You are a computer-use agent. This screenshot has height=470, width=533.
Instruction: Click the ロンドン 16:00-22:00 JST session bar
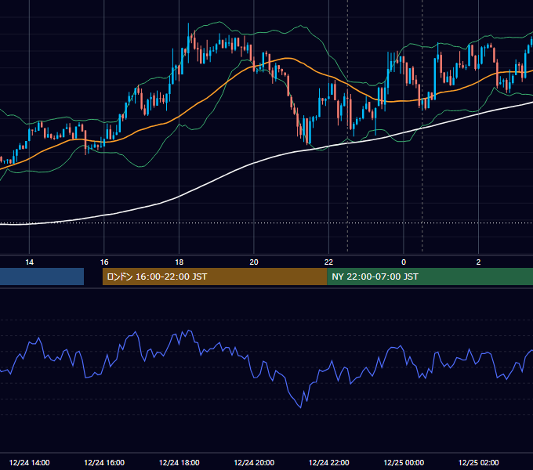click(215, 277)
